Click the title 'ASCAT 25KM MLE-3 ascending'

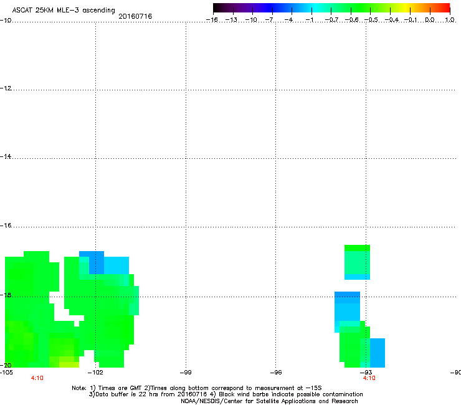64,10
